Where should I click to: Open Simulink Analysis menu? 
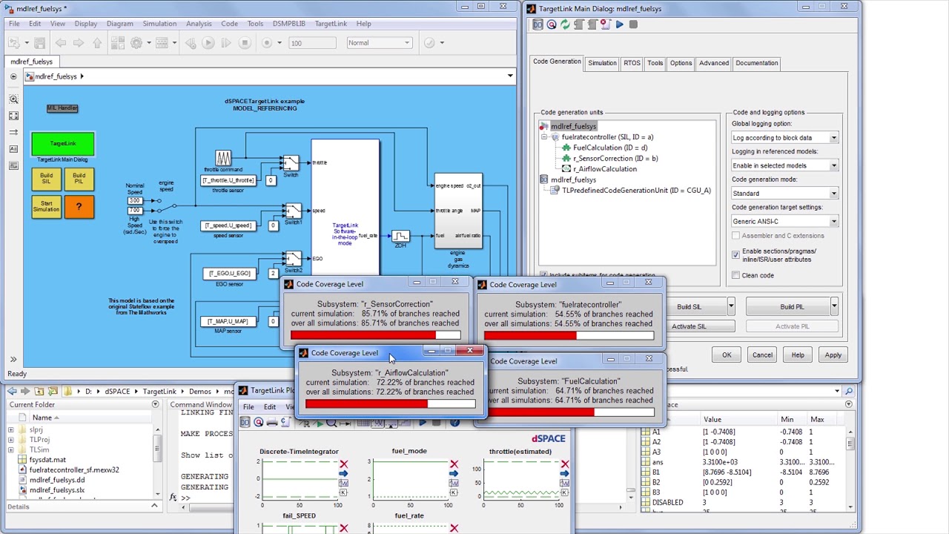(199, 24)
